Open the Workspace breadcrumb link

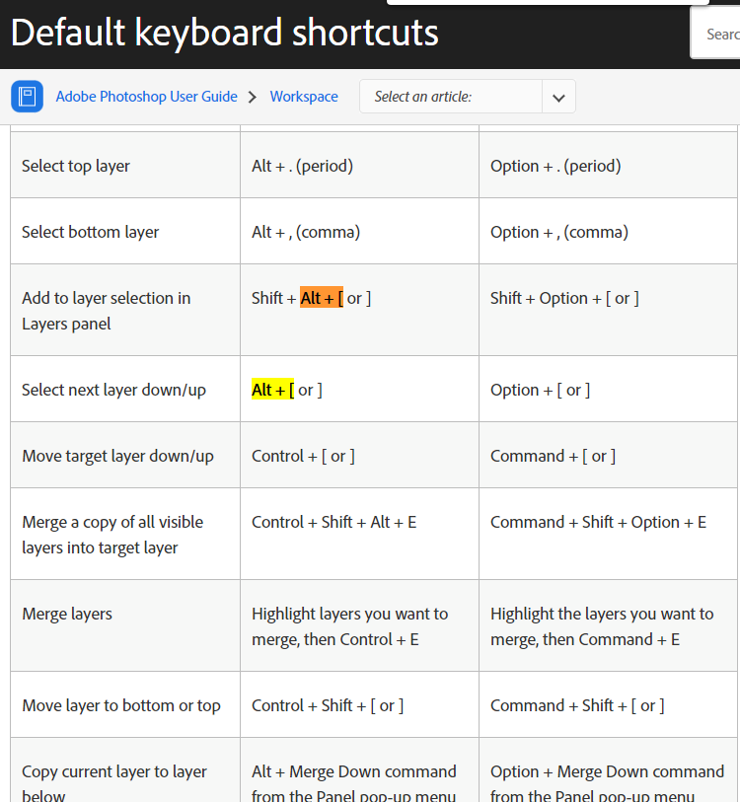(x=303, y=96)
